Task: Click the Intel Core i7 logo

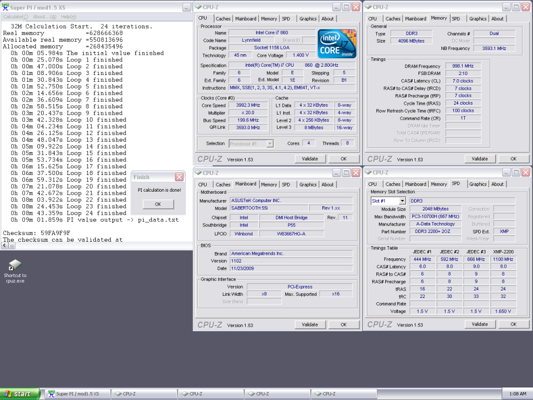Action: pos(337,44)
